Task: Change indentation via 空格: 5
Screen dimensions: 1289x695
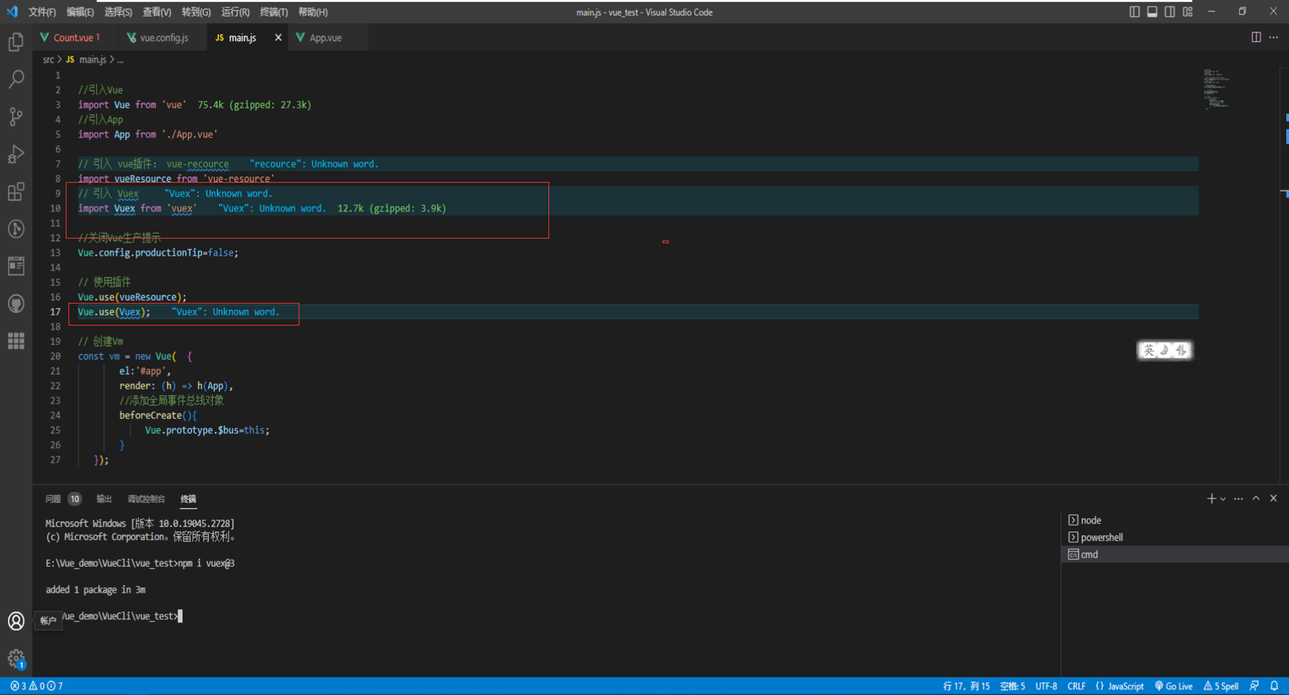Action: pyautogui.click(x=1012, y=686)
